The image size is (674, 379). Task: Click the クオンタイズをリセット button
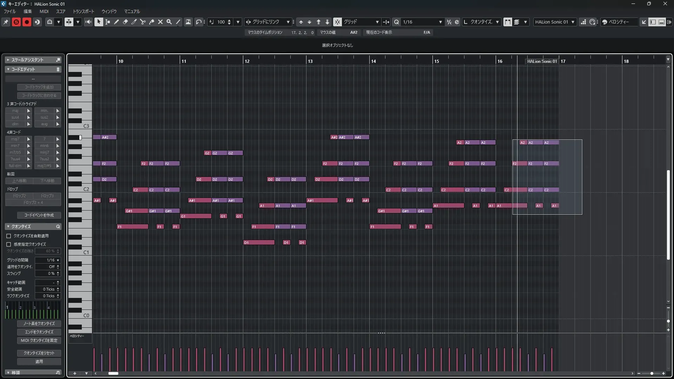click(x=39, y=353)
